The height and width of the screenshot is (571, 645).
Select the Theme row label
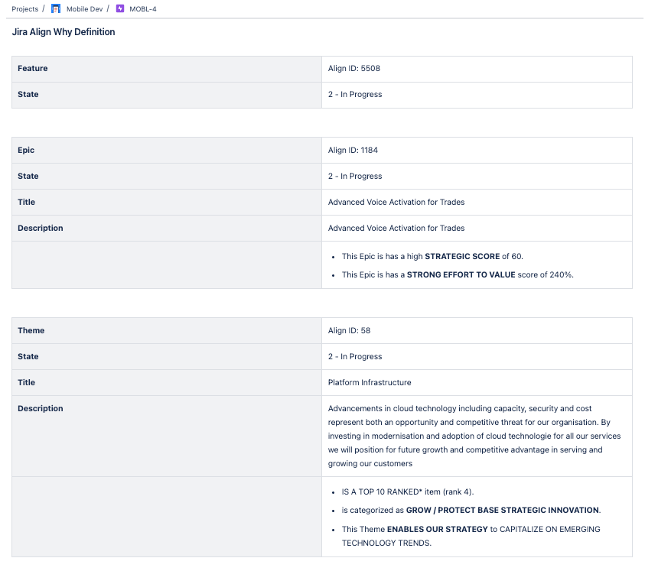pos(31,330)
